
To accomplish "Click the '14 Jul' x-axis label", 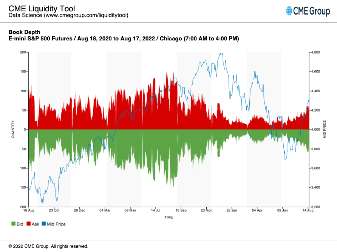I will click(x=156, y=210).
